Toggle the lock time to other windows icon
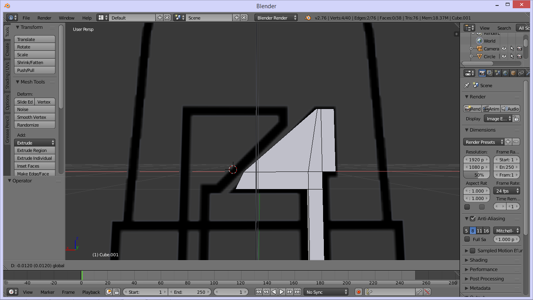This screenshot has height=300, width=533. click(x=117, y=292)
